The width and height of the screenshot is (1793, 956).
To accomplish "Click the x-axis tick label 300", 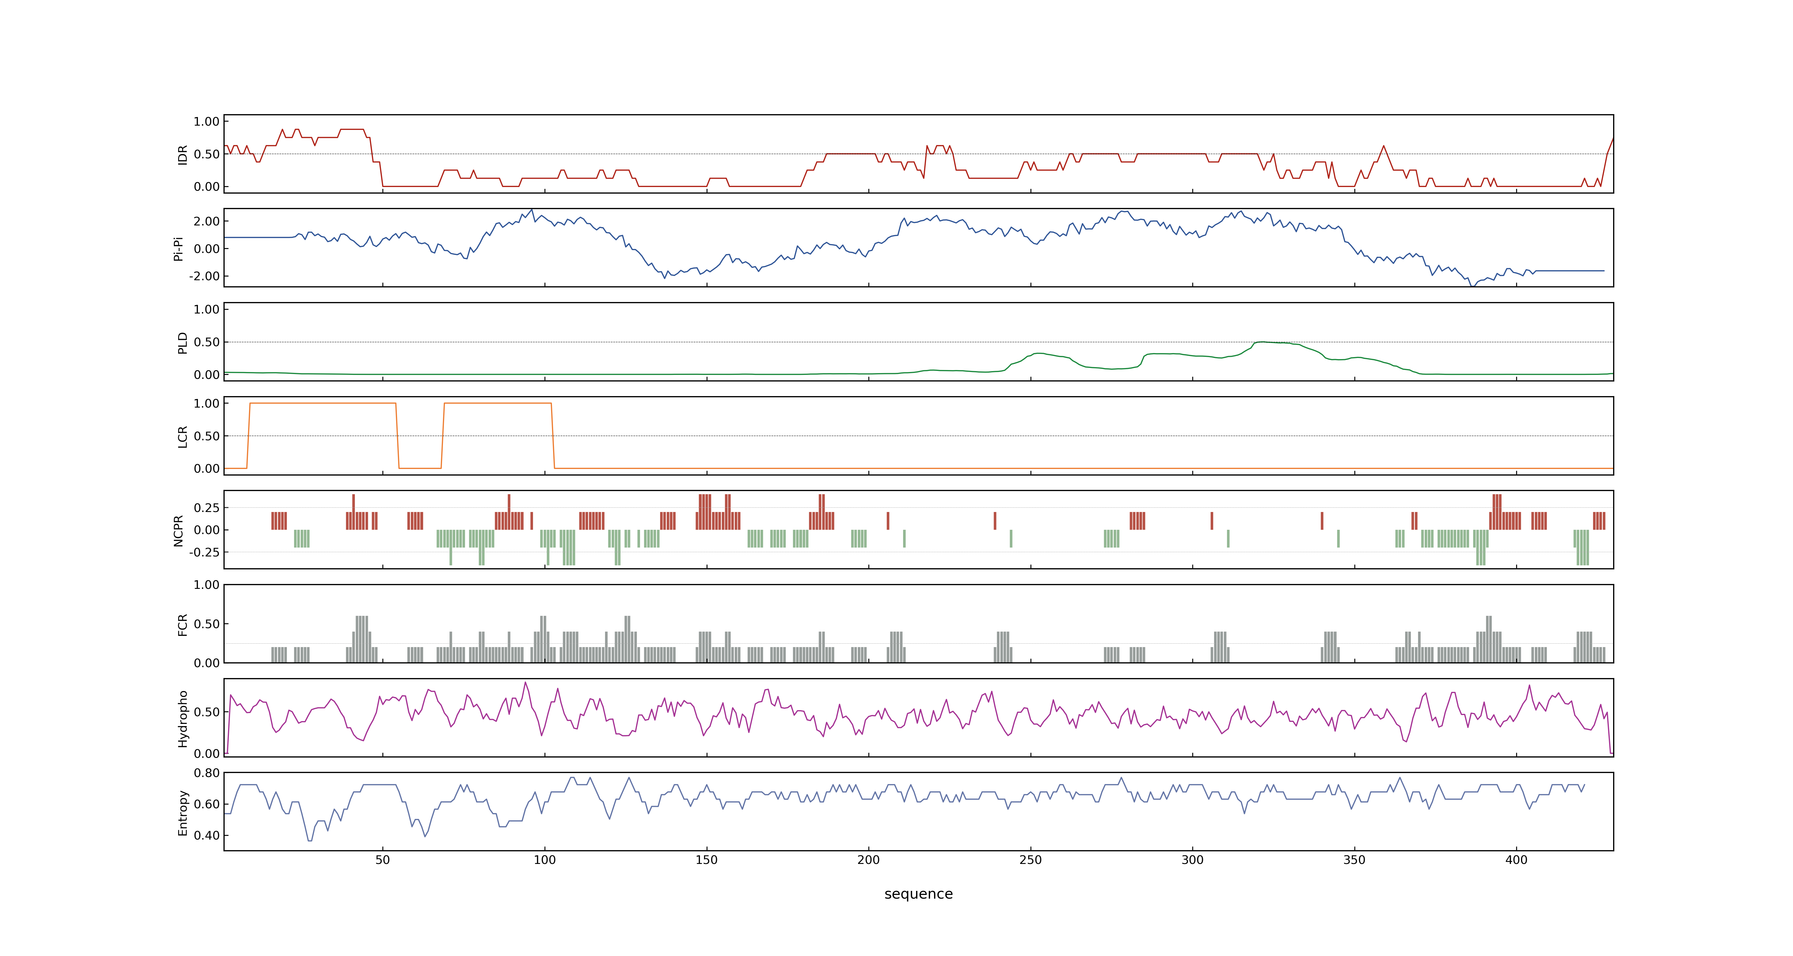I will (1192, 860).
